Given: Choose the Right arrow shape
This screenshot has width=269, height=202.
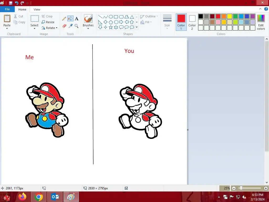Looking at the screenshot, I should (x=121, y=22).
